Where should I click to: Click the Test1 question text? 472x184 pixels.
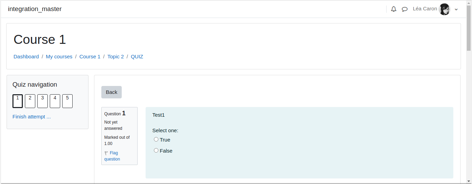click(159, 115)
